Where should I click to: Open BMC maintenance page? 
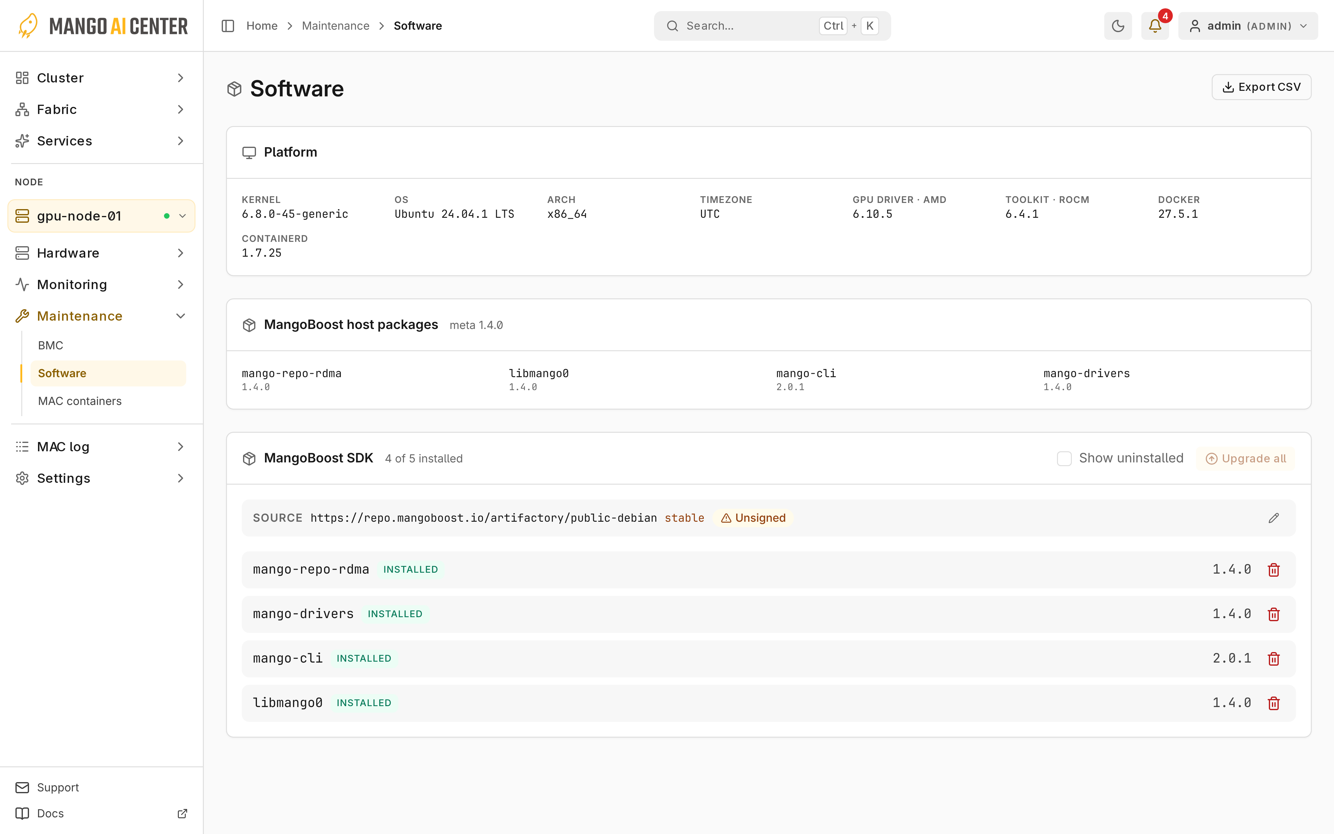coord(108,345)
